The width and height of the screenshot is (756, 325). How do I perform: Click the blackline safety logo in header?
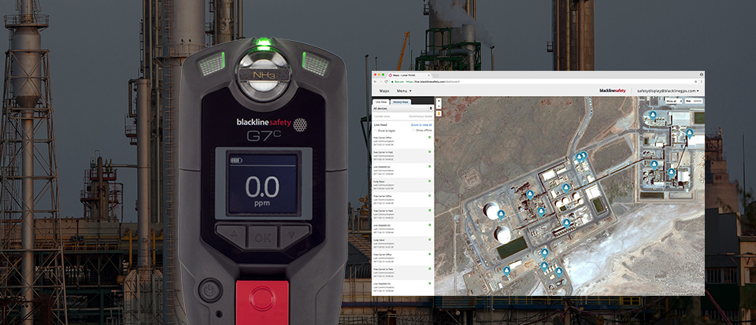tap(613, 91)
